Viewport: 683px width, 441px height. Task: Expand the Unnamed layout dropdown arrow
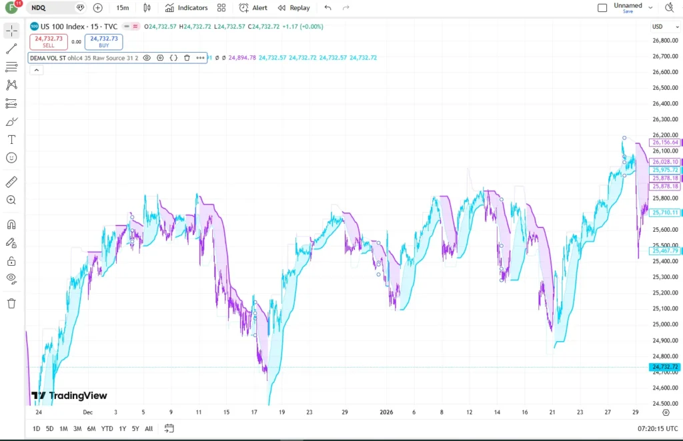[x=650, y=8]
